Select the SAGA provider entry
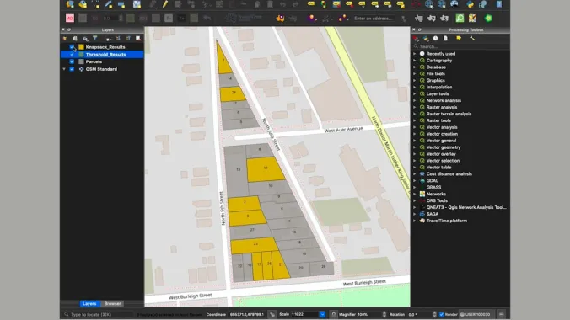This screenshot has height=320, width=570. tap(433, 214)
